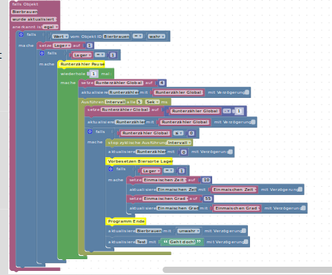The image size is (332, 275).
Task: Click object ID 'Einmaischen Zeit' in aktualisiere block
Action: point(177,190)
